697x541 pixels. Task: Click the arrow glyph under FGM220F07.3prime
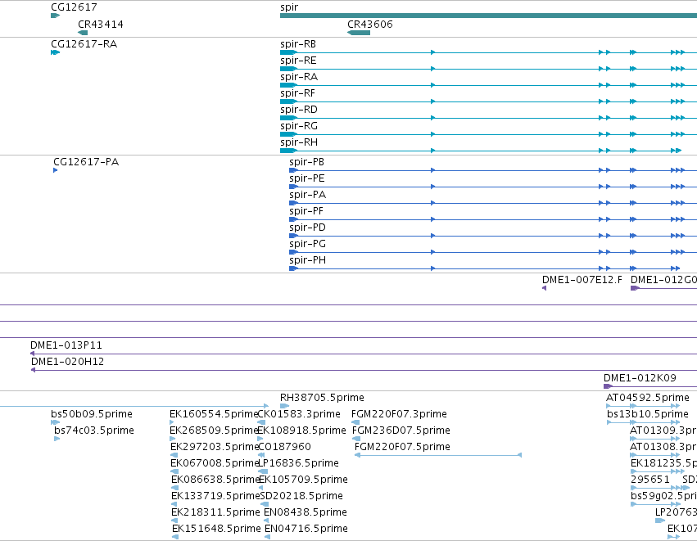(355, 422)
